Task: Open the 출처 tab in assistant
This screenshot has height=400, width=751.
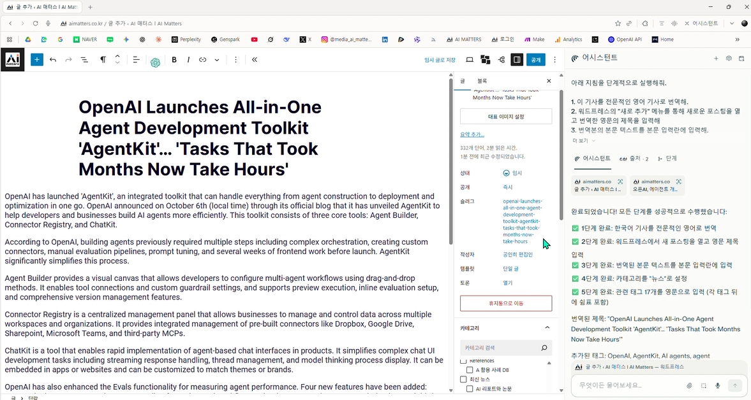Action: 634,159
